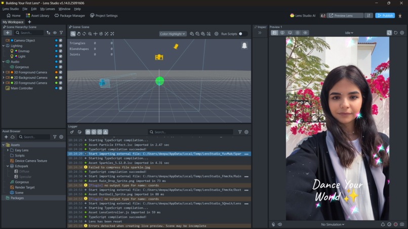408x229 pixels.
Task: Add a new asset in Asset Browser
Action: 6,137
